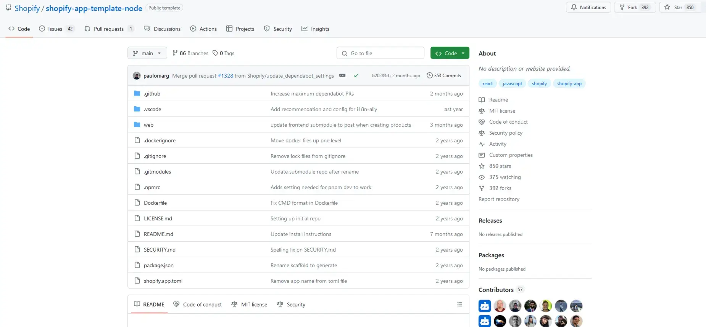This screenshot has width=706, height=327.
Task: Click the green check status icon
Action: (356, 75)
